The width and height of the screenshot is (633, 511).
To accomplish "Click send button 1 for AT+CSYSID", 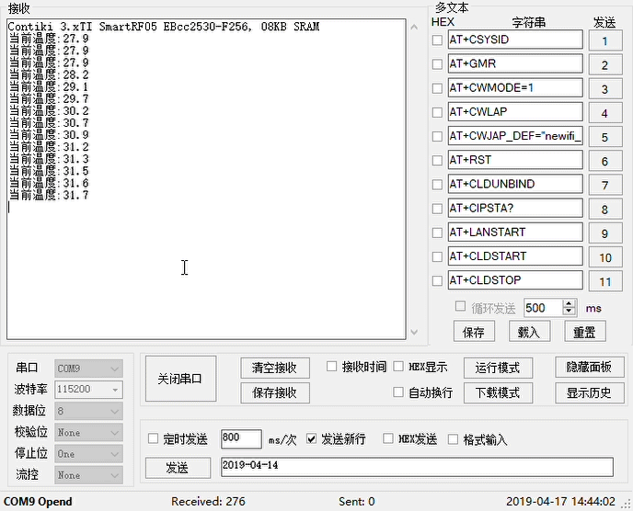I will 604,40.
